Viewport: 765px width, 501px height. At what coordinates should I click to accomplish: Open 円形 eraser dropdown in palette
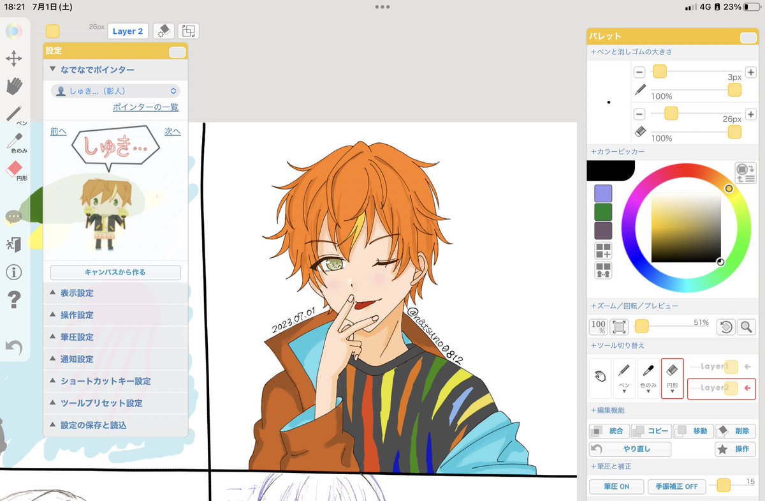672,378
